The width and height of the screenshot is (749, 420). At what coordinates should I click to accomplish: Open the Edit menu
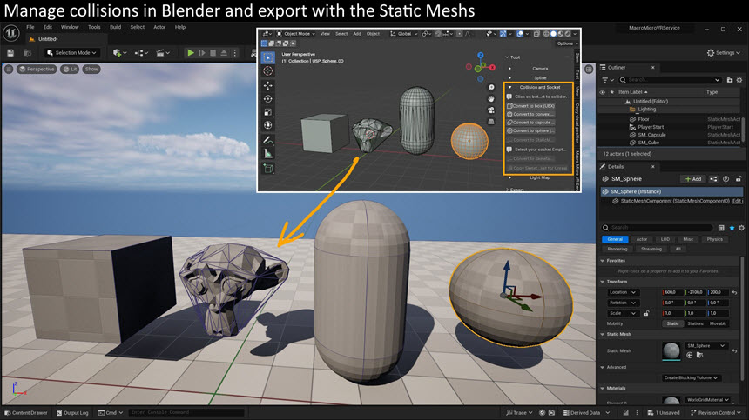coord(48,27)
